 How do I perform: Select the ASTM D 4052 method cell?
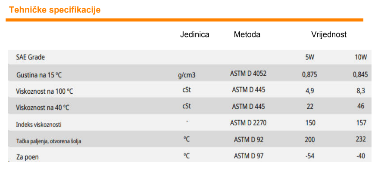[248, 74]
